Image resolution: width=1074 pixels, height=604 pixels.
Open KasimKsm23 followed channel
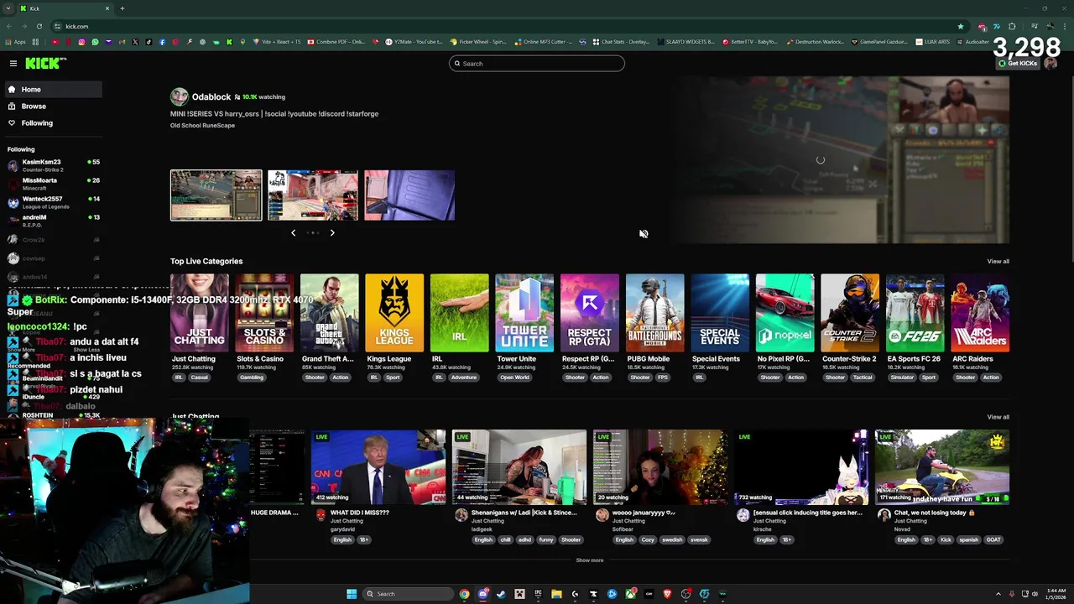click(53, 165)
